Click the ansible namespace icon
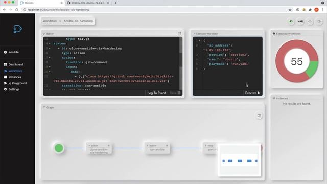This screenshot has width=327, height=184. click(6, 52)
